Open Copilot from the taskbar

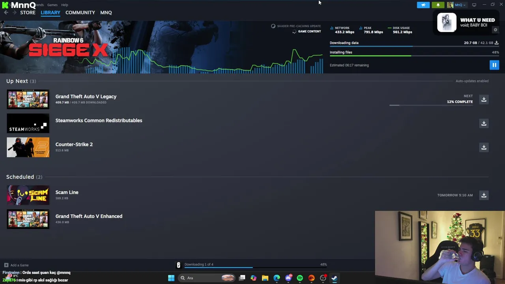pyautogui.click(x=253, y=278)
